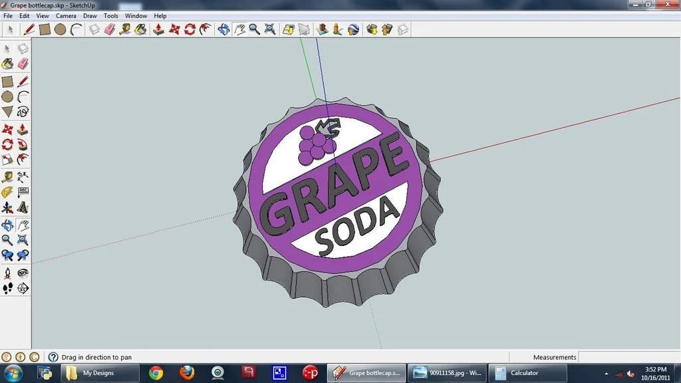Choose the Circle tool in the top toolbar
Image resolution: width=681 pixels, height=383 pixels.
[x=60, y=29]
